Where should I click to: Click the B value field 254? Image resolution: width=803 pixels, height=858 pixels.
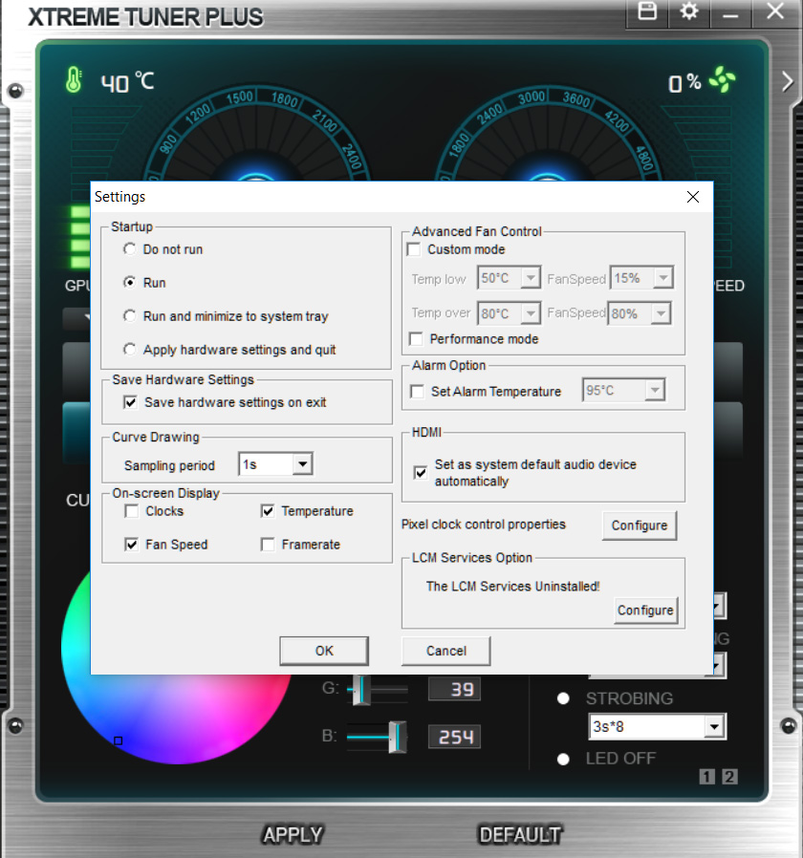pyautogui.click(x=454, y=737)
